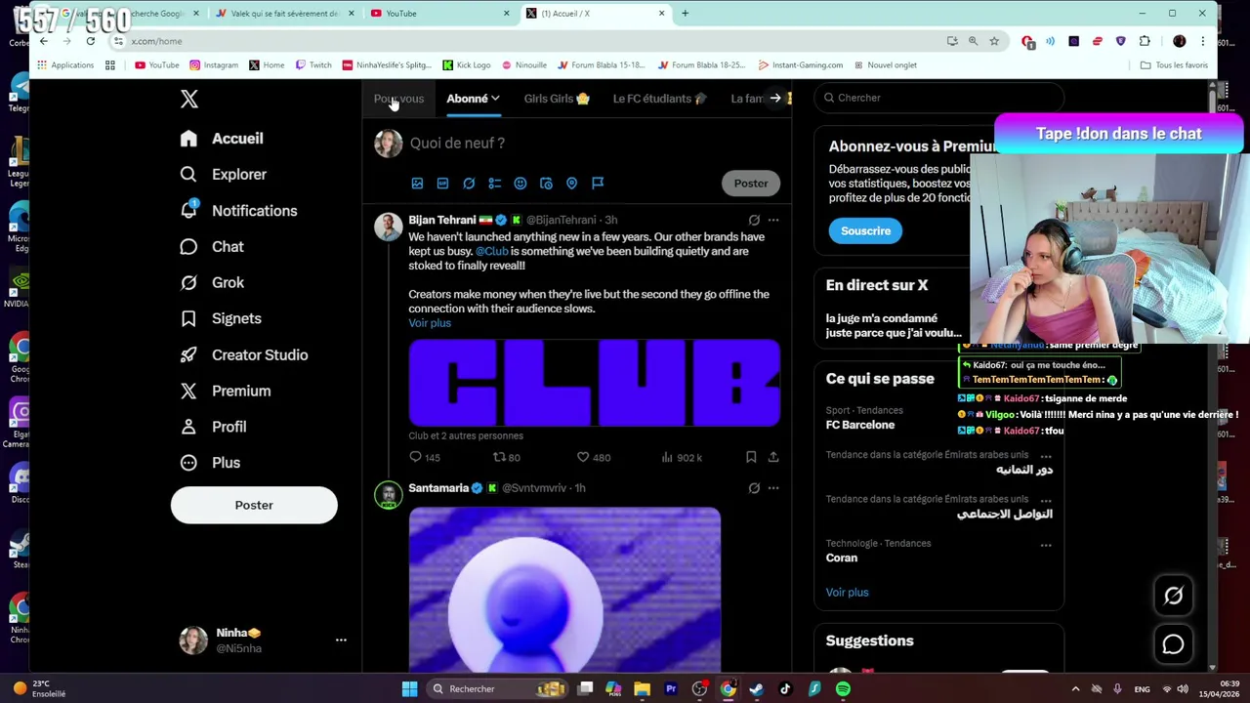The width and height of the screenshot is (1250, 703).
Task: Switch to the Pour vous tab
Action: point(398,99)
